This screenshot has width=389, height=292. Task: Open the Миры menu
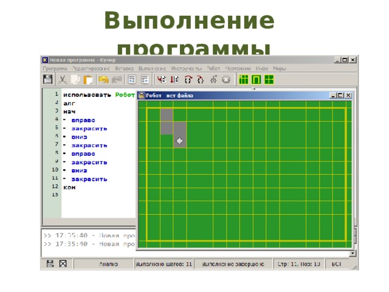[280, 68]
